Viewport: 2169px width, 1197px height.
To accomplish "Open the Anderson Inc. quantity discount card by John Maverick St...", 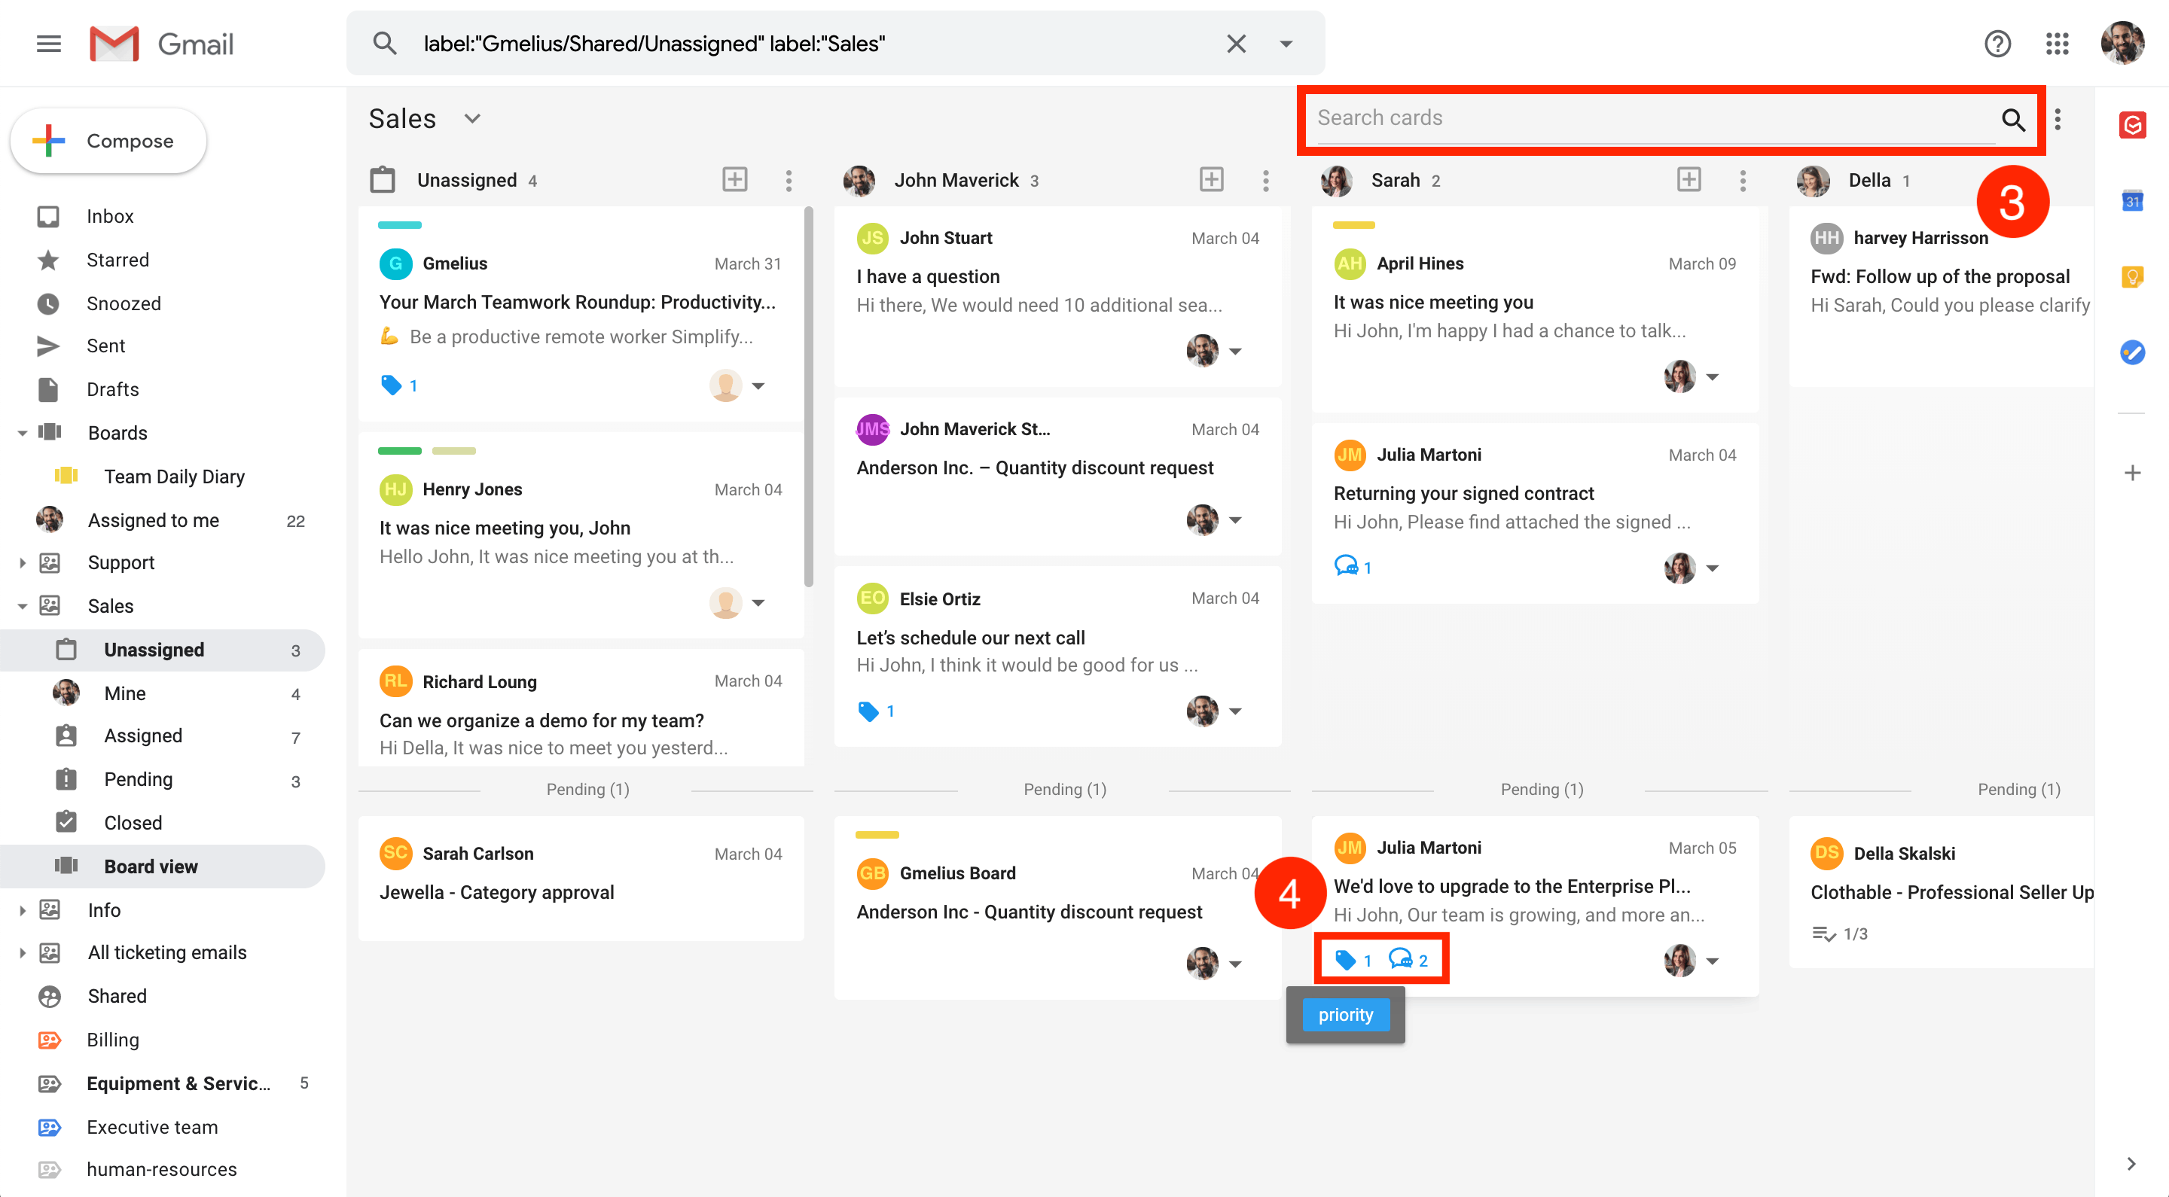I will (1057, 476).
